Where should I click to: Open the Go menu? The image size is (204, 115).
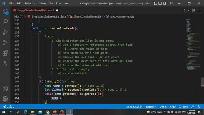(51, 4)
